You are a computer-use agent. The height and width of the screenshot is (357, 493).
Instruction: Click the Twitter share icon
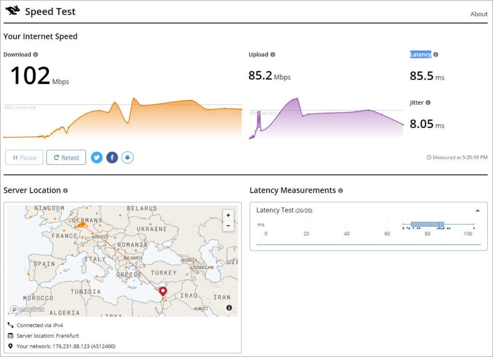click(x=97, y=158)
